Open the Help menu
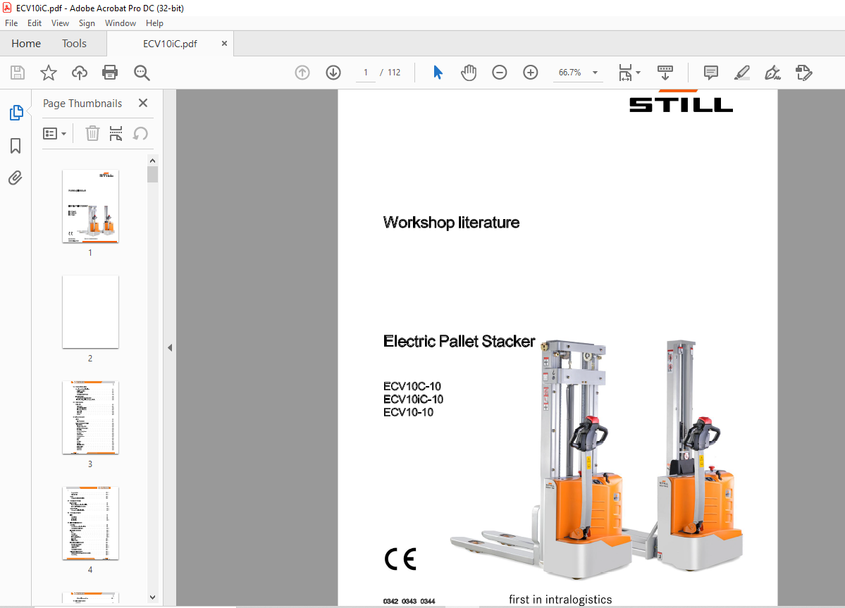The height and width of the screenshot is (608, 845). [x=154, y=23]
